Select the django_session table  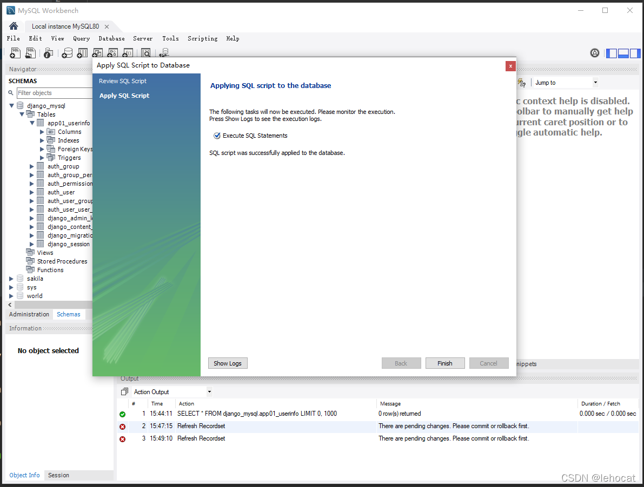(x=68, y=244)
